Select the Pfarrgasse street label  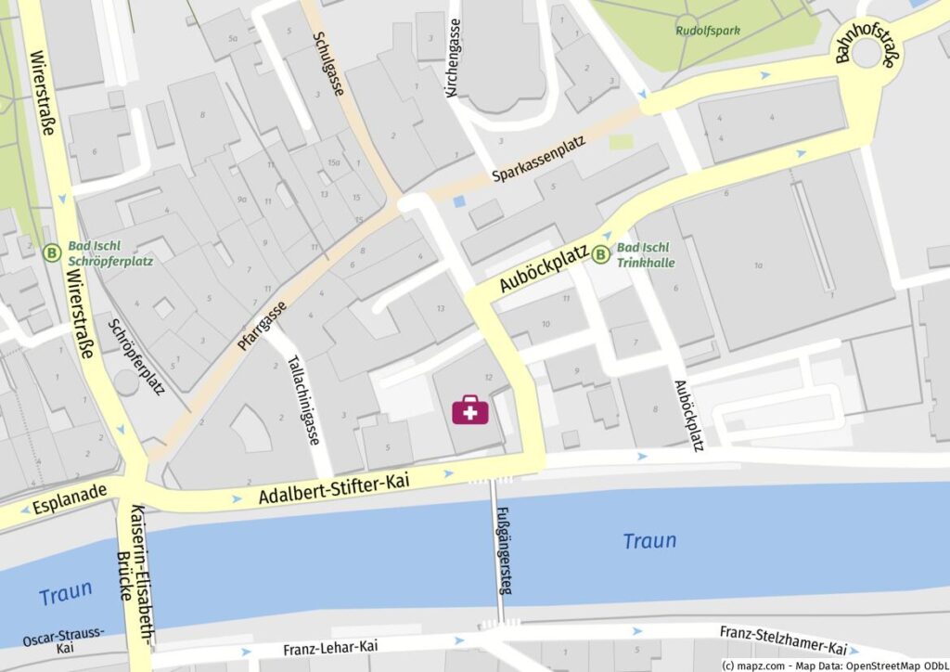pos(262,326)
